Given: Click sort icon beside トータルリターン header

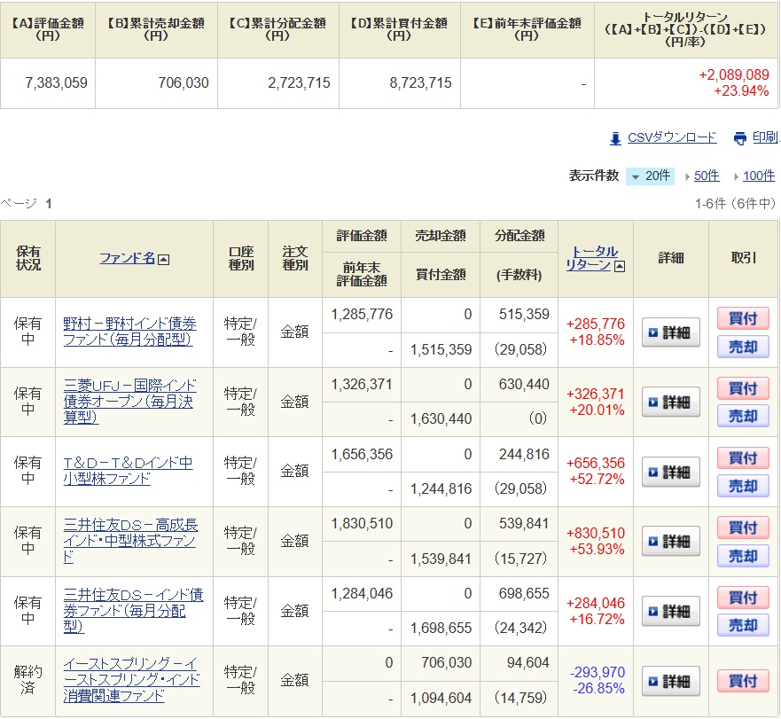Looking at the screenshot, I should (619, 266).
